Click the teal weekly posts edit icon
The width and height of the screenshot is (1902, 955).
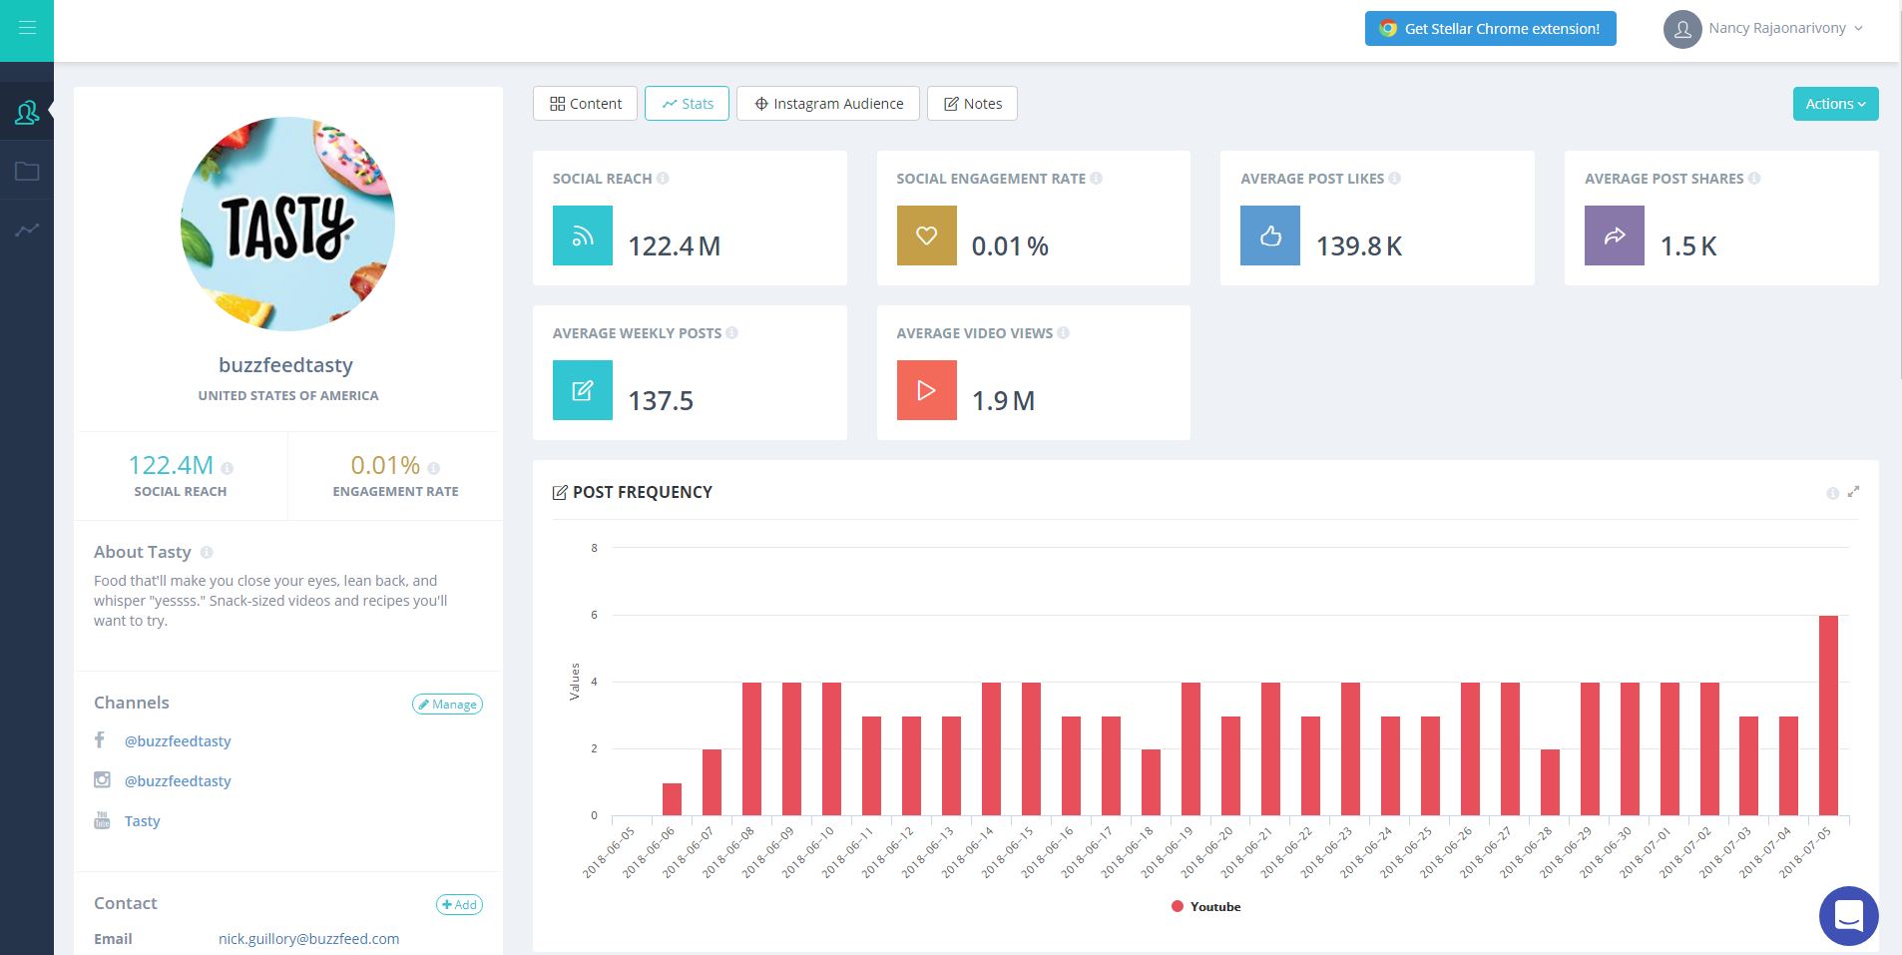coord(583,390)
